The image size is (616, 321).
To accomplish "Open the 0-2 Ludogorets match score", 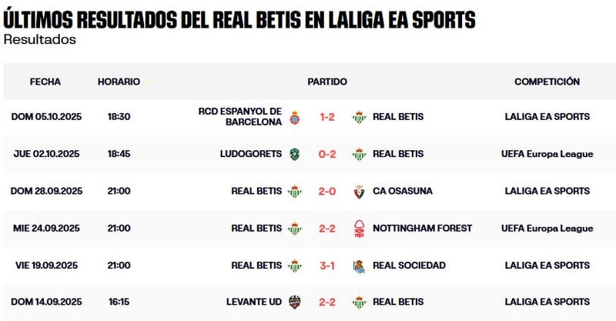I will 326,154.
